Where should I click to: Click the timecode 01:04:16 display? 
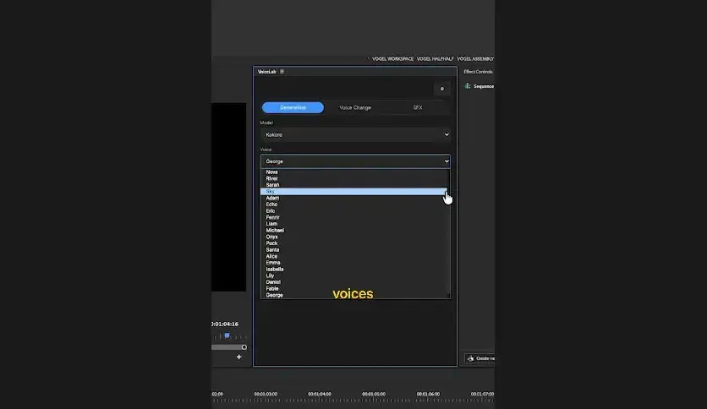(225, 324)
